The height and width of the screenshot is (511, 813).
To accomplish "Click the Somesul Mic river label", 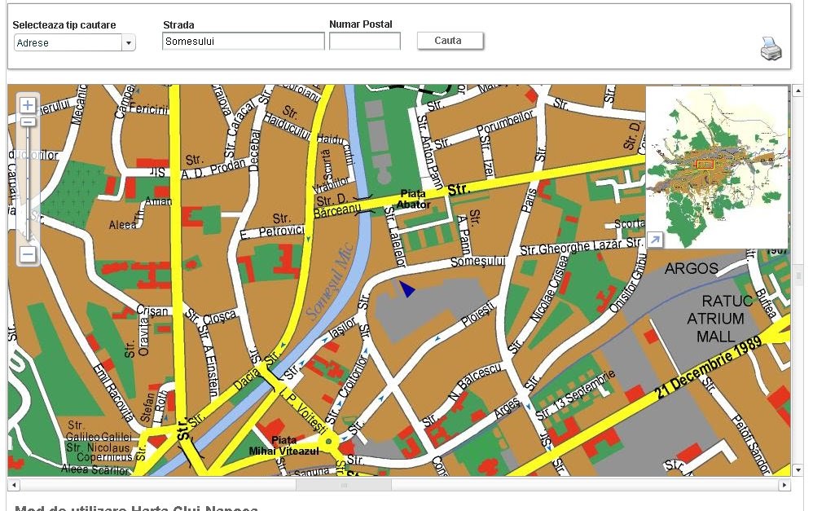I will point(329,281).
